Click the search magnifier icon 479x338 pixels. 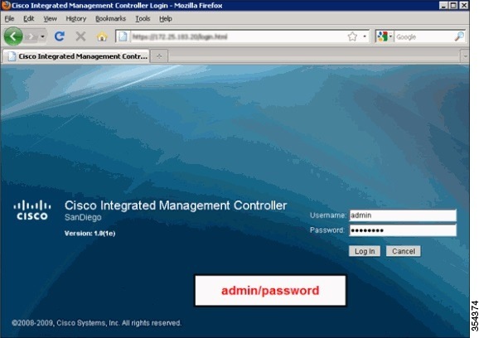click(459, 36)
